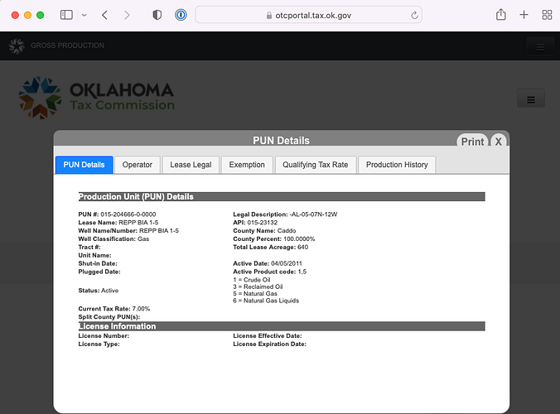The image size is (560, 414).
Task: Close the PUN Details dialog with X
Action: tap(498, 142)
